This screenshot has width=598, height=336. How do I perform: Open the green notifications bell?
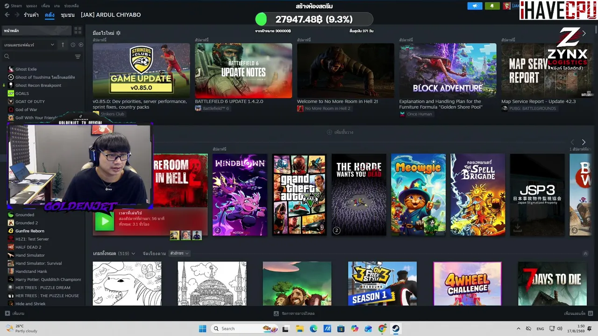click(492, 6)
